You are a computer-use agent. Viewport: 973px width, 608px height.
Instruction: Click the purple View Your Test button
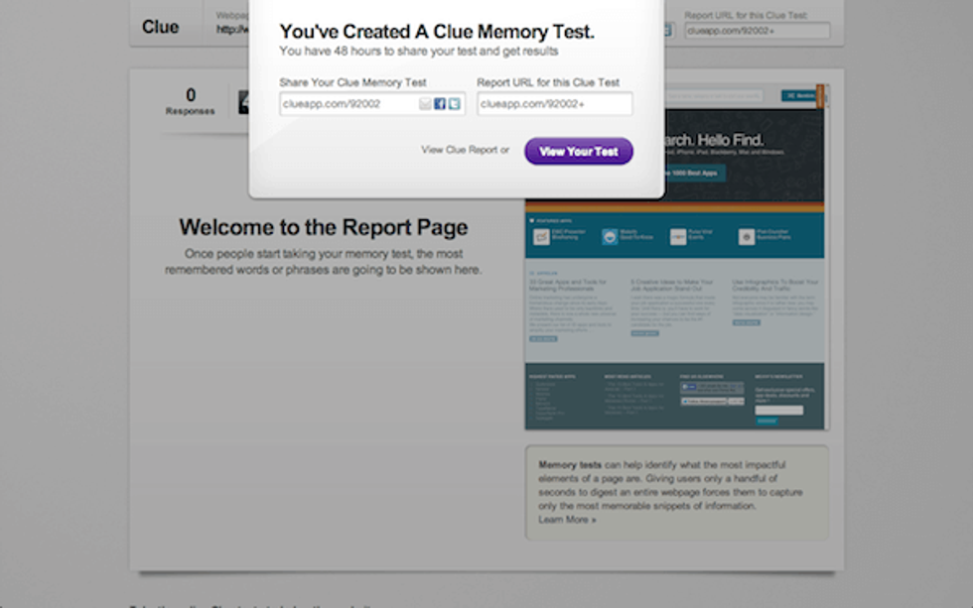(579, 151)
